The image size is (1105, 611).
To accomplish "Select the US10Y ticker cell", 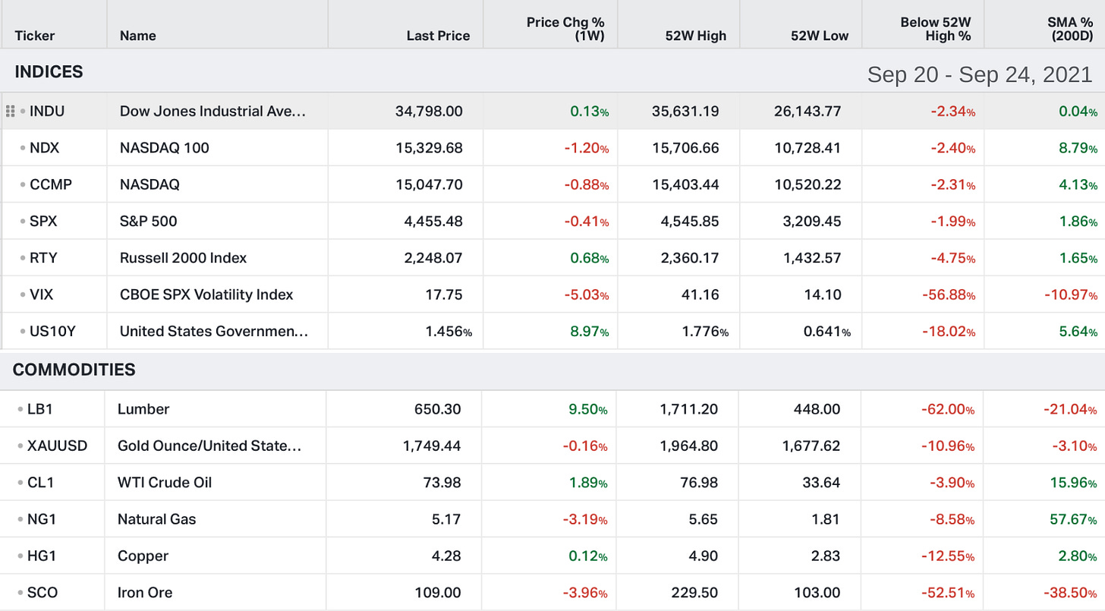I will point(52,331).
